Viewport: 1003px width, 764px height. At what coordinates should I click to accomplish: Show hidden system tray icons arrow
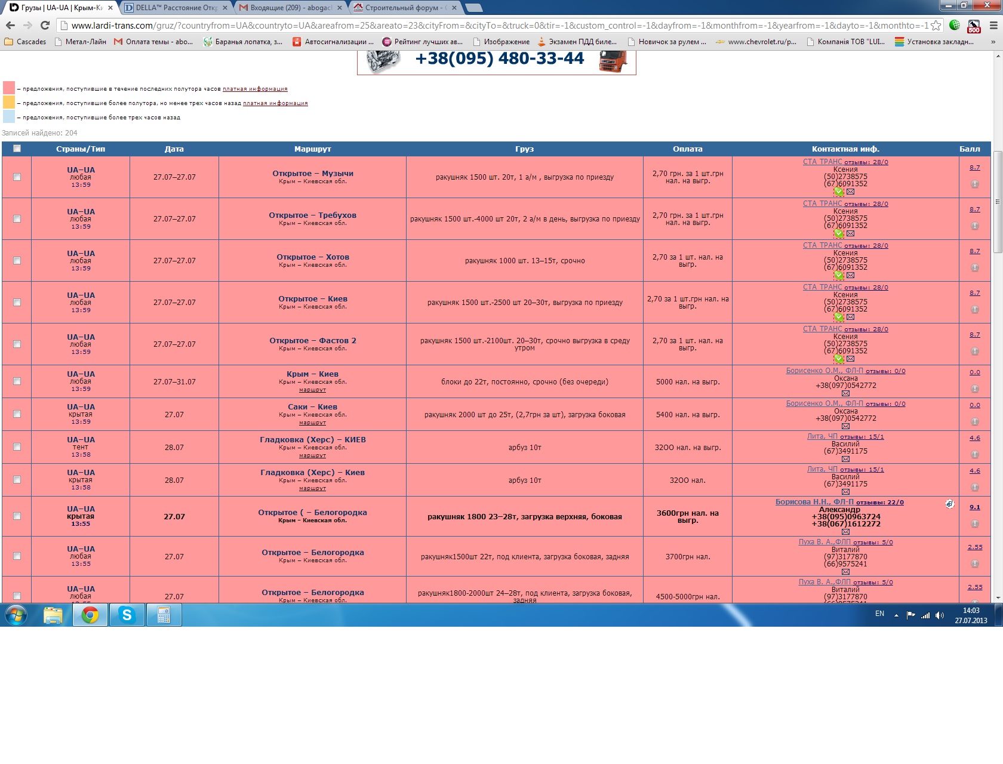coord(896,615)
